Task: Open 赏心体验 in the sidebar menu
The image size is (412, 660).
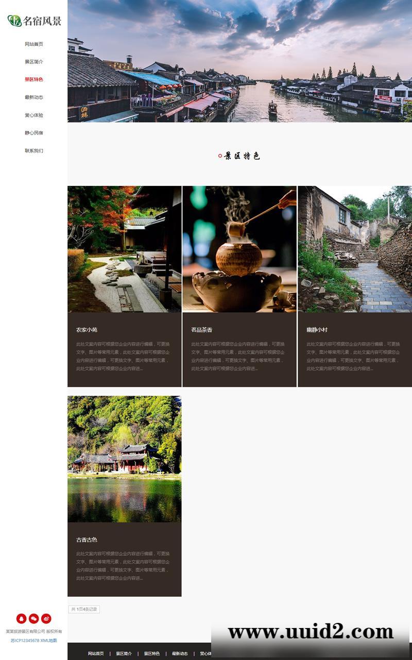Action: pos(34,115)
